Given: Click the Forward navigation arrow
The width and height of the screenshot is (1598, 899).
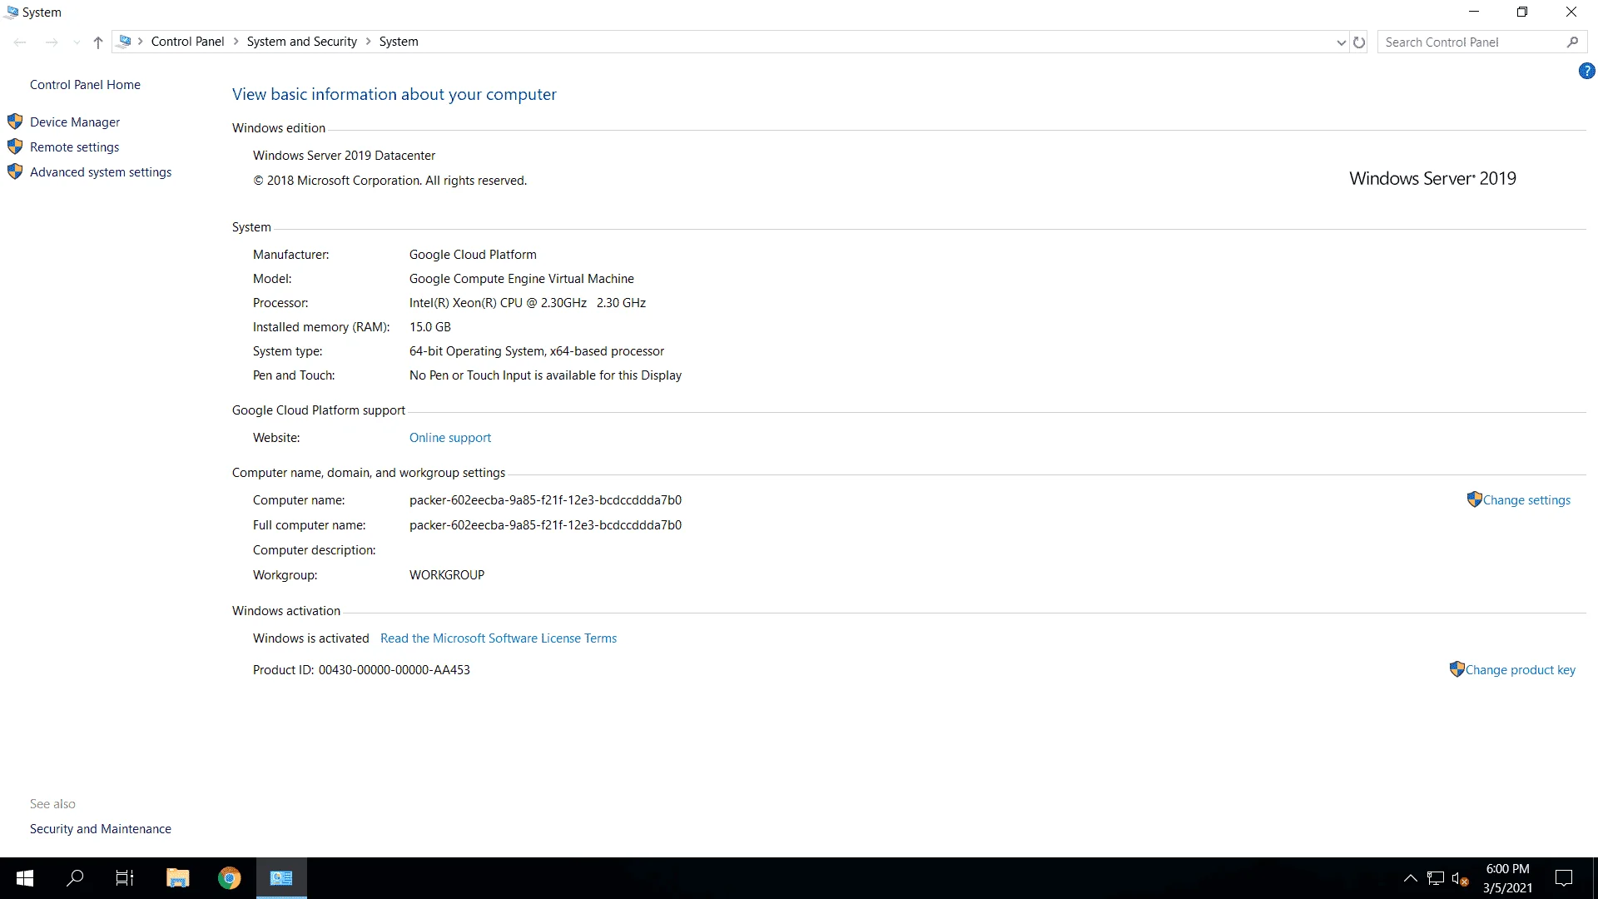Looking at the screenshot, I should coord(52,42).
